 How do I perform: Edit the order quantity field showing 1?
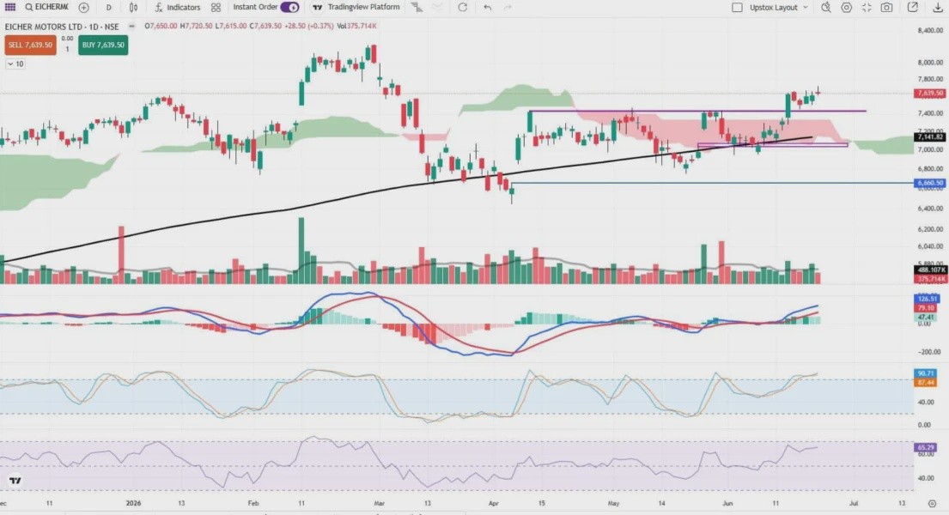(x=67, y=49)
